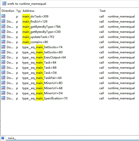Click the title text xrefs to runtime_memequal
This screenshot has width=139, height=141.
(x=27, y=4)
